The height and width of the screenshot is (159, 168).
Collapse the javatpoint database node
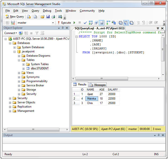tap(14, 52)
